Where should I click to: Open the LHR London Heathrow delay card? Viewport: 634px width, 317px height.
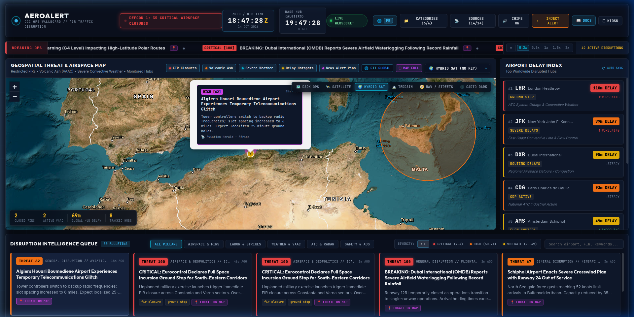563,96
